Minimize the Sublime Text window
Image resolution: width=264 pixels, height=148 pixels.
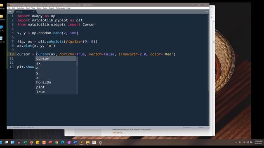pos(193,5)
